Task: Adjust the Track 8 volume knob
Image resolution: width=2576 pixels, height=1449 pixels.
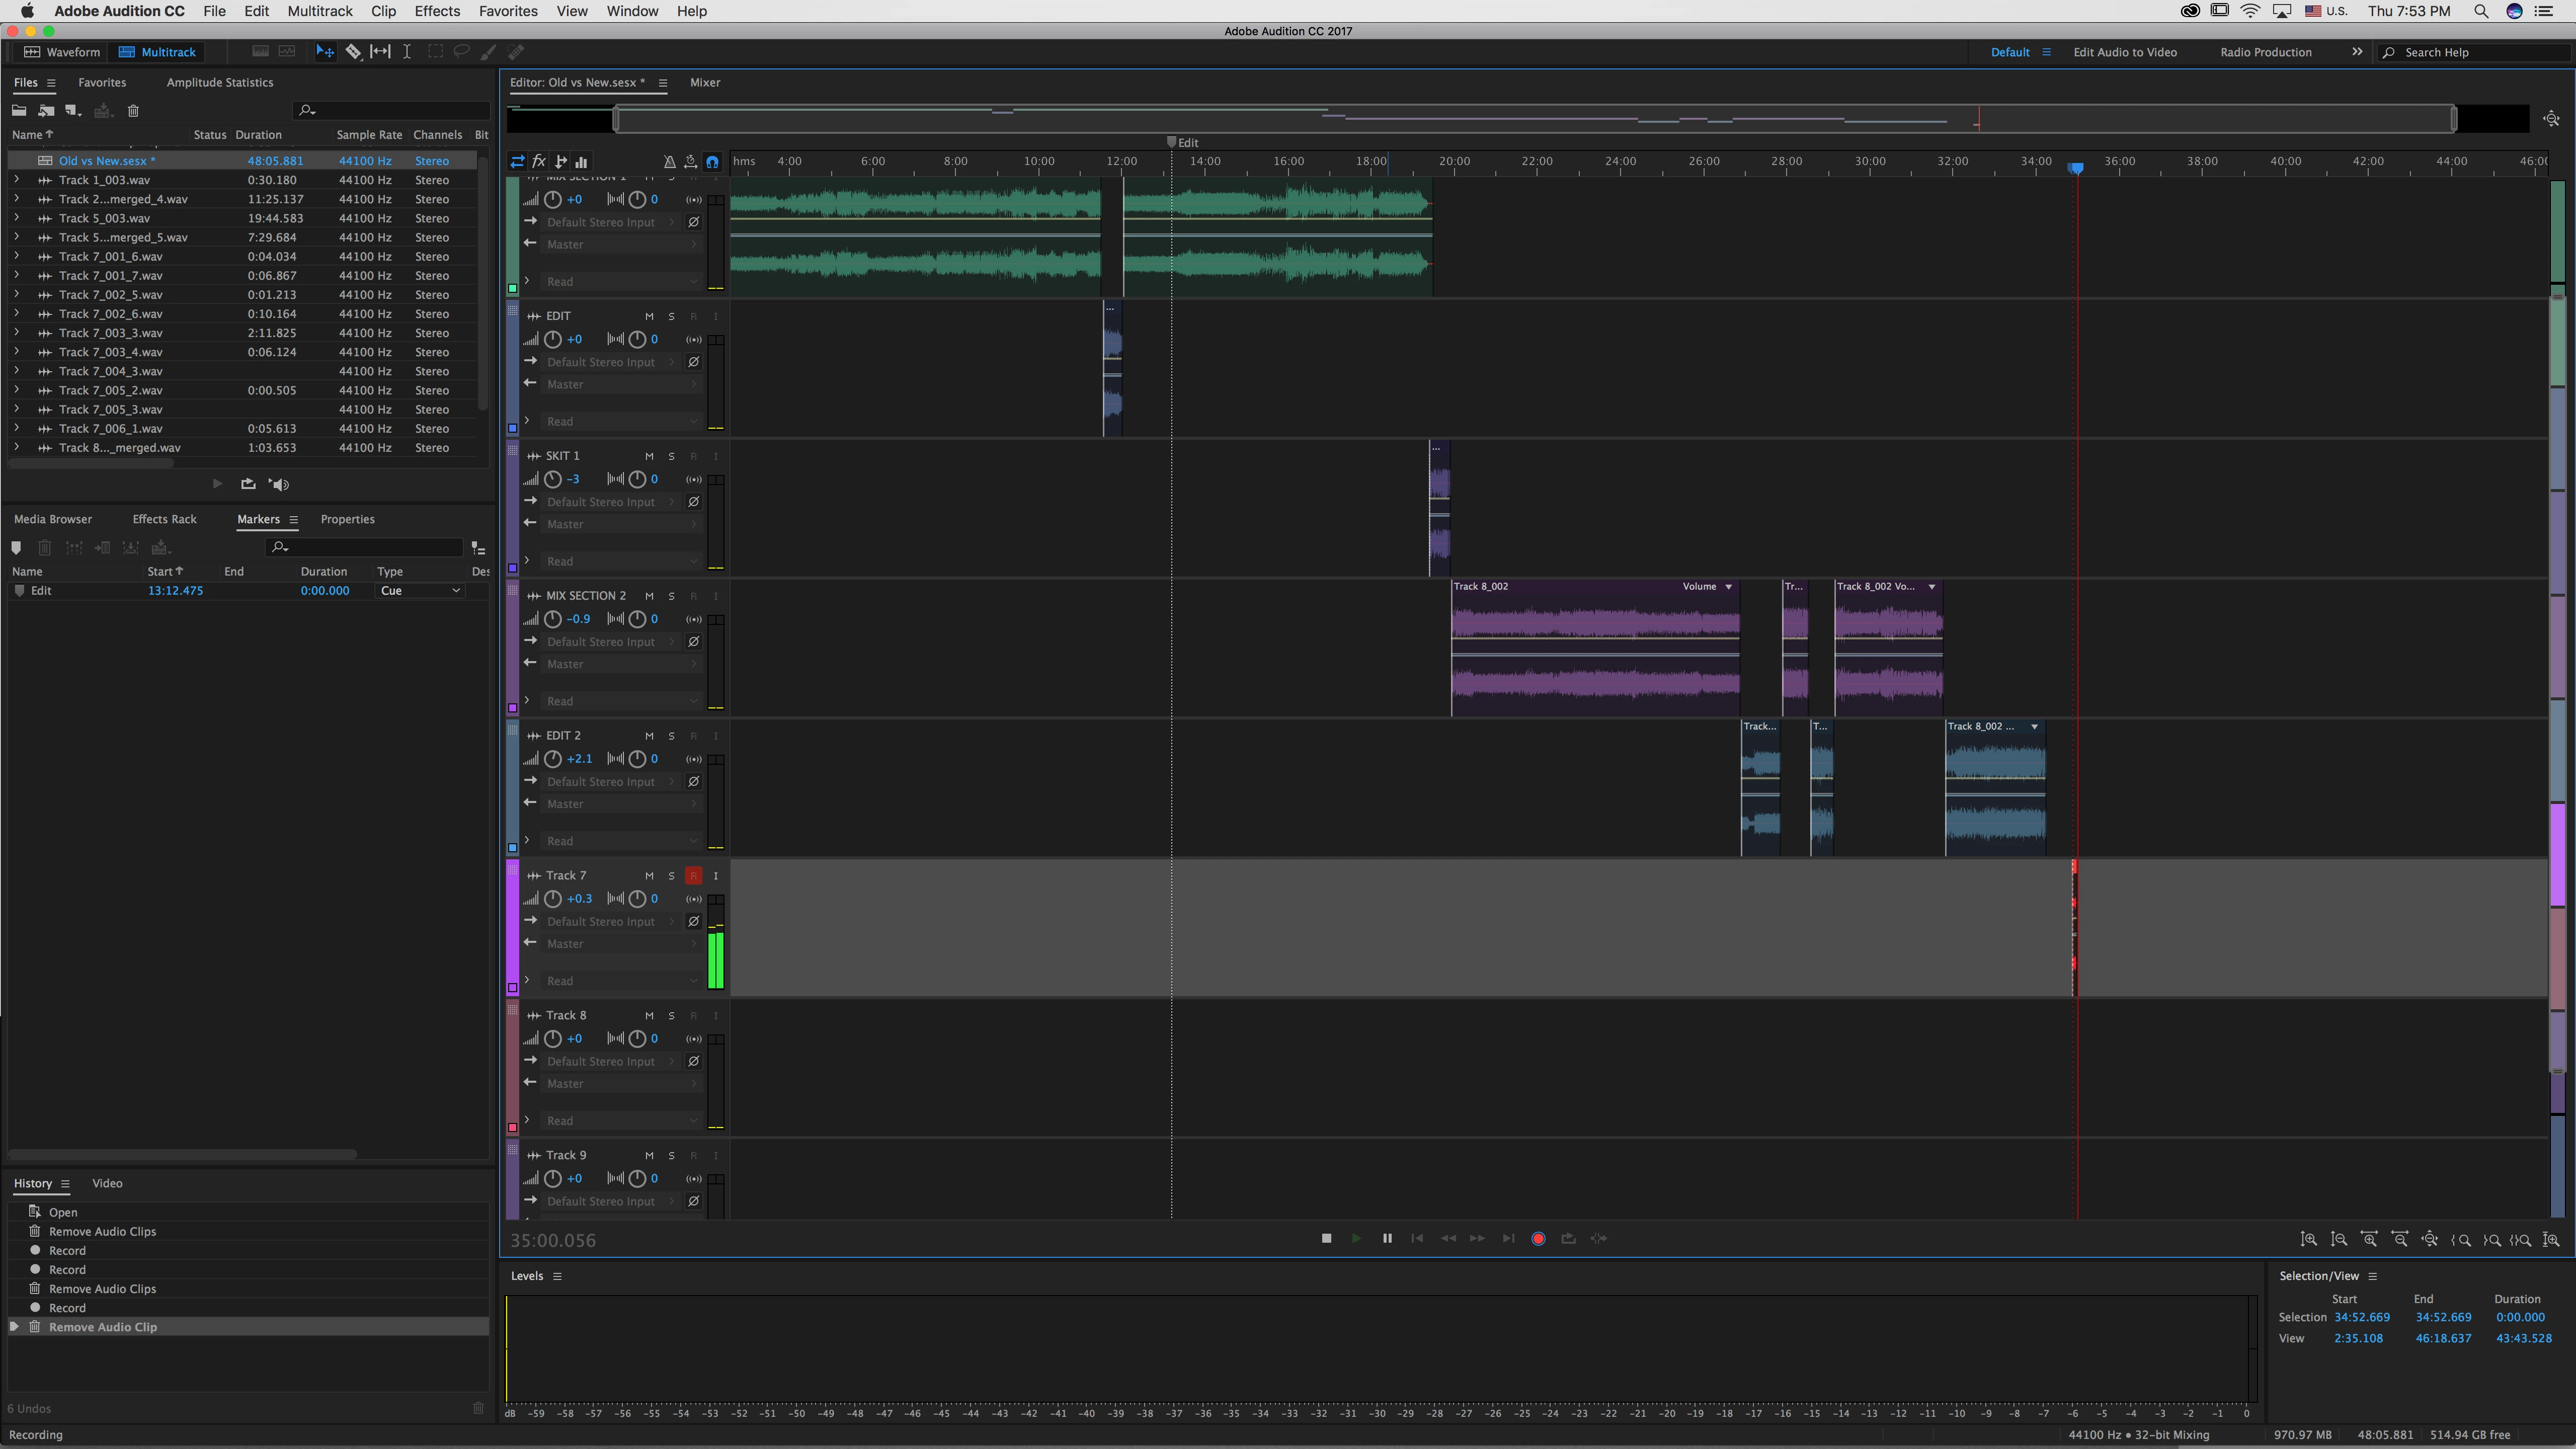Action: [552, 1039]
